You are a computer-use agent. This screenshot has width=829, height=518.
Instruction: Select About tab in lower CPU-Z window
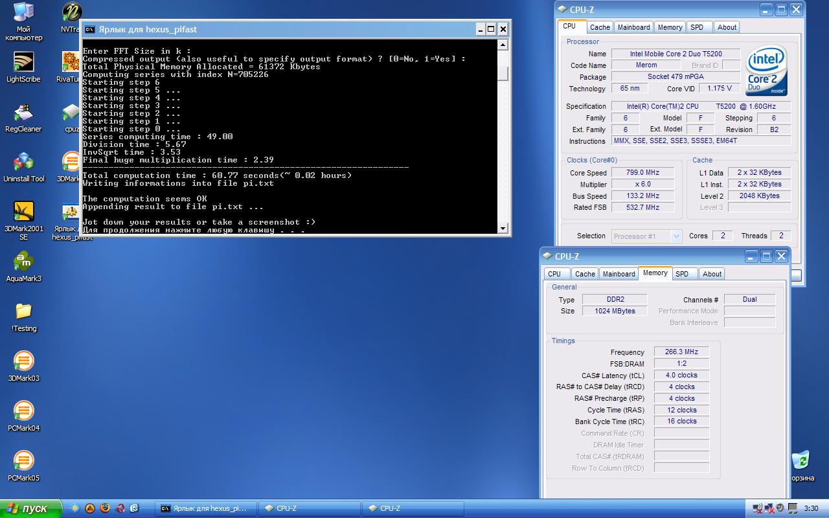click(x=712, y=274)
